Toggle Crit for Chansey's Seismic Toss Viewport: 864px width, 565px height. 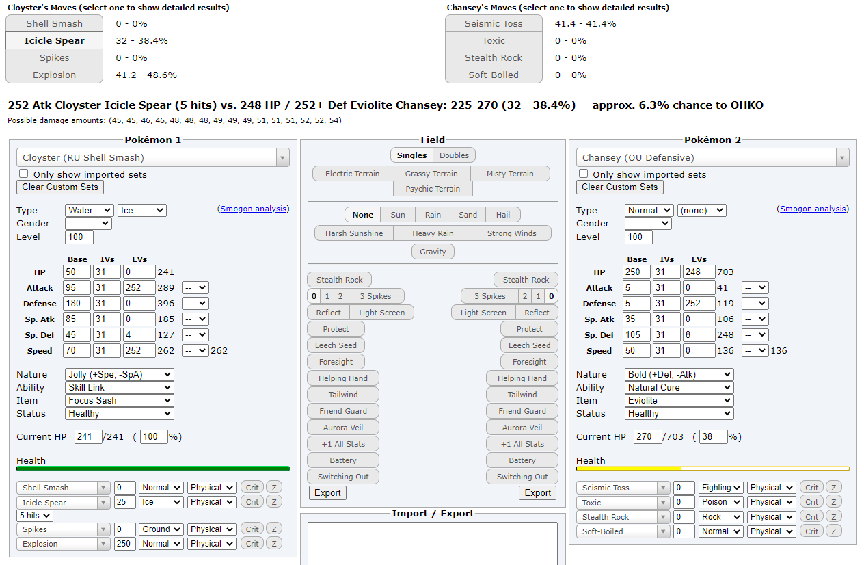click(811, 487)
